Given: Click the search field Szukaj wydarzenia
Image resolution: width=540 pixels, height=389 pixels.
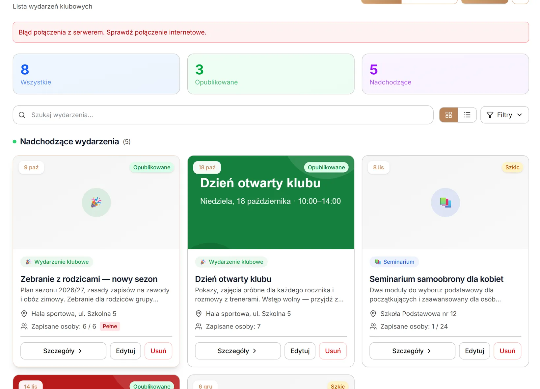Looking at the screenshot, I should (223, 115).
